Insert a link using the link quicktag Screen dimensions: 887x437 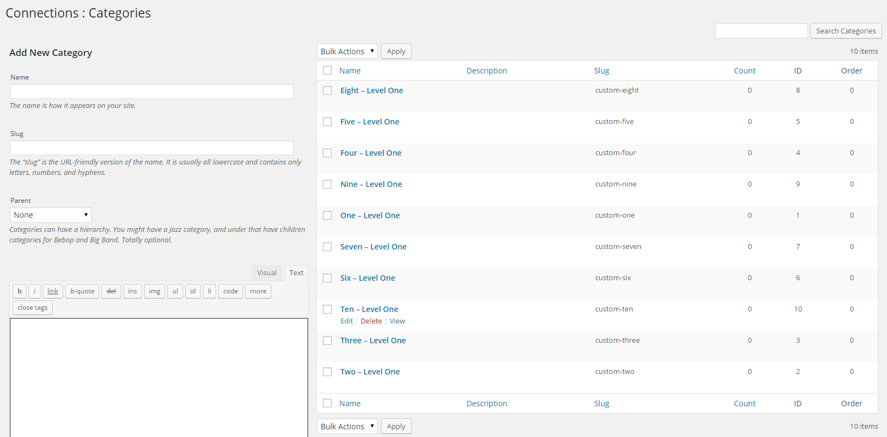tap(53, 291)
